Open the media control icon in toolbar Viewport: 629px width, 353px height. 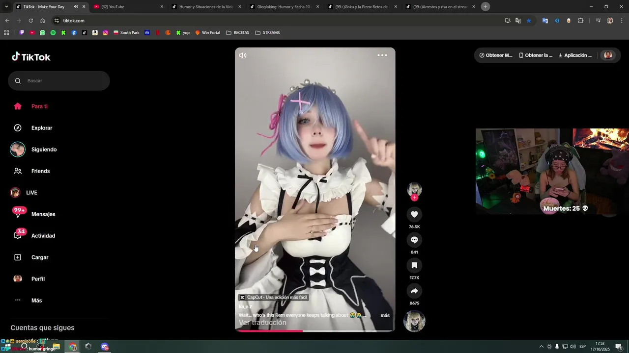[598, 21]
